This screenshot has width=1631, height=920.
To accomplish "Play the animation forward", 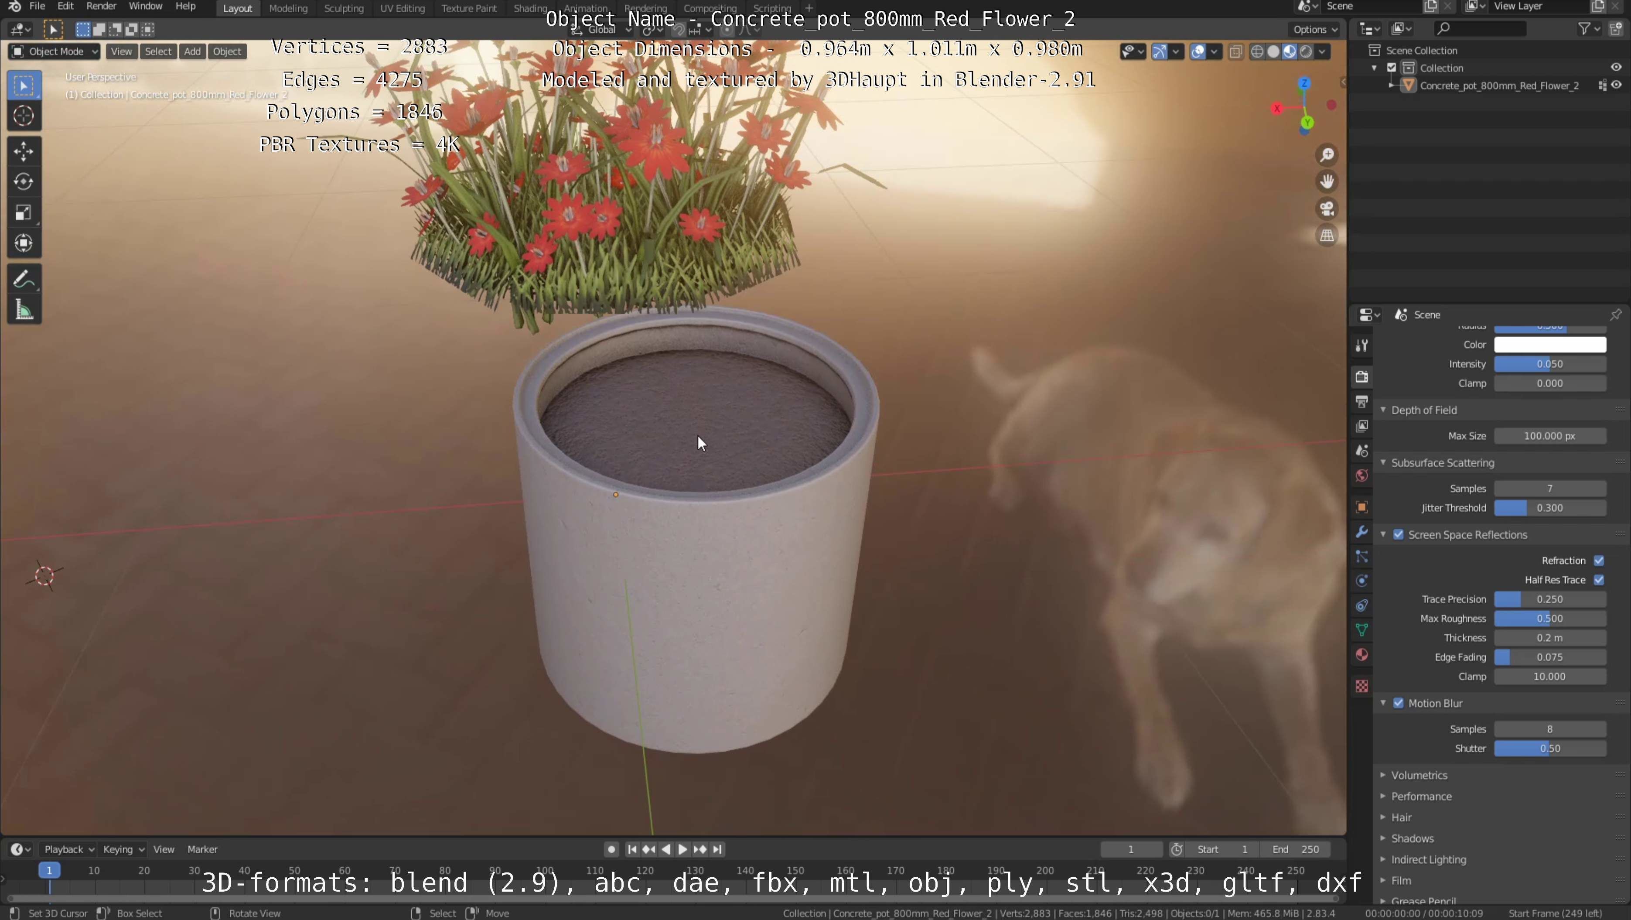I will click(x=682, y=849).
